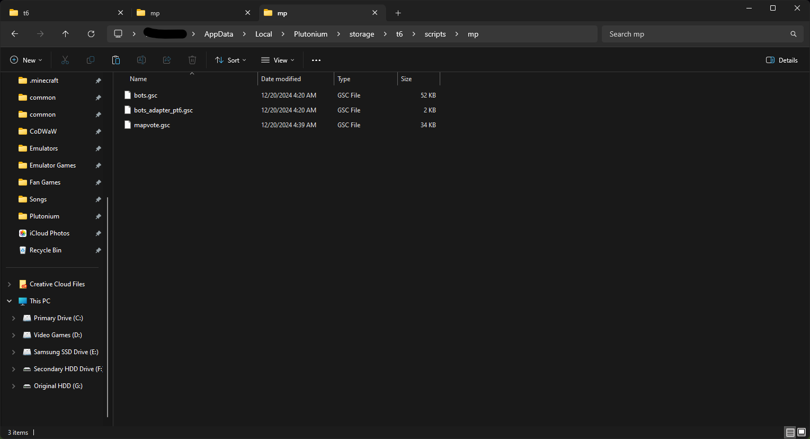Click pin icon next to Emulator Games
This screenshot has height=439, width=810.
[x=98, y=165]
